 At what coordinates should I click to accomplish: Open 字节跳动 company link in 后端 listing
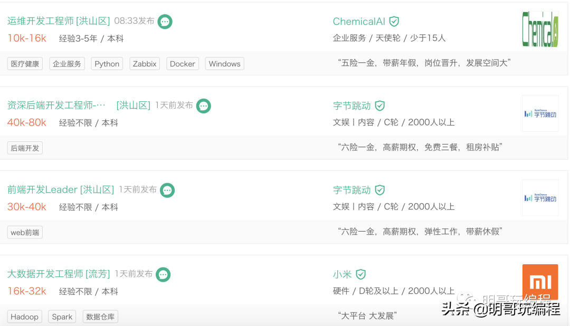coord(352,106)
